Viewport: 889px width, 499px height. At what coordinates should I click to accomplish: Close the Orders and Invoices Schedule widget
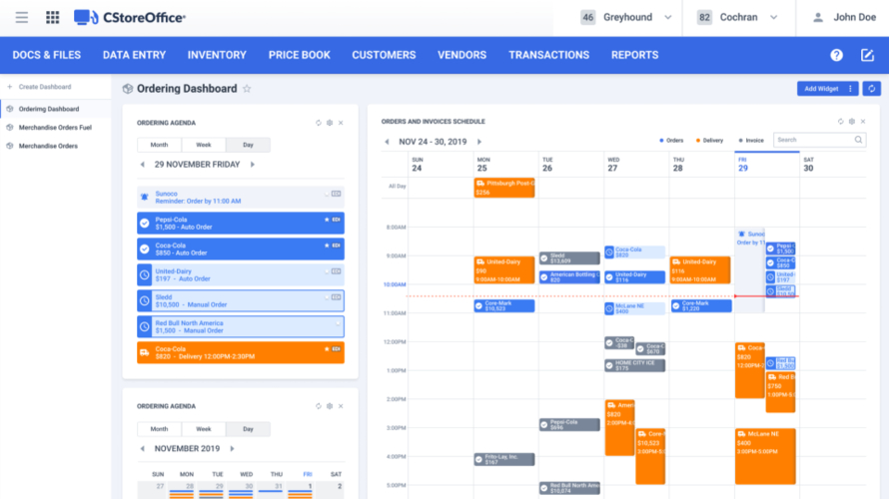(863, 121)
